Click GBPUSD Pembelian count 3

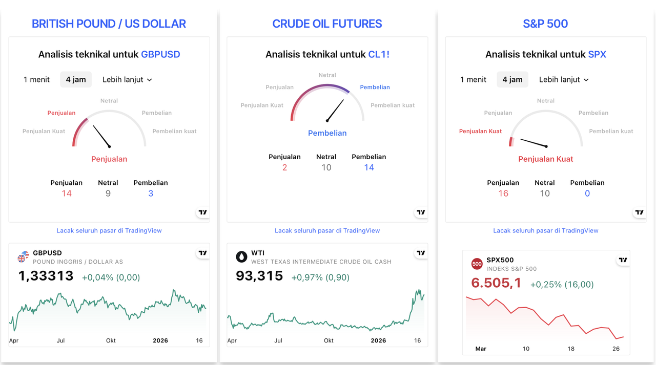point(151,194)
